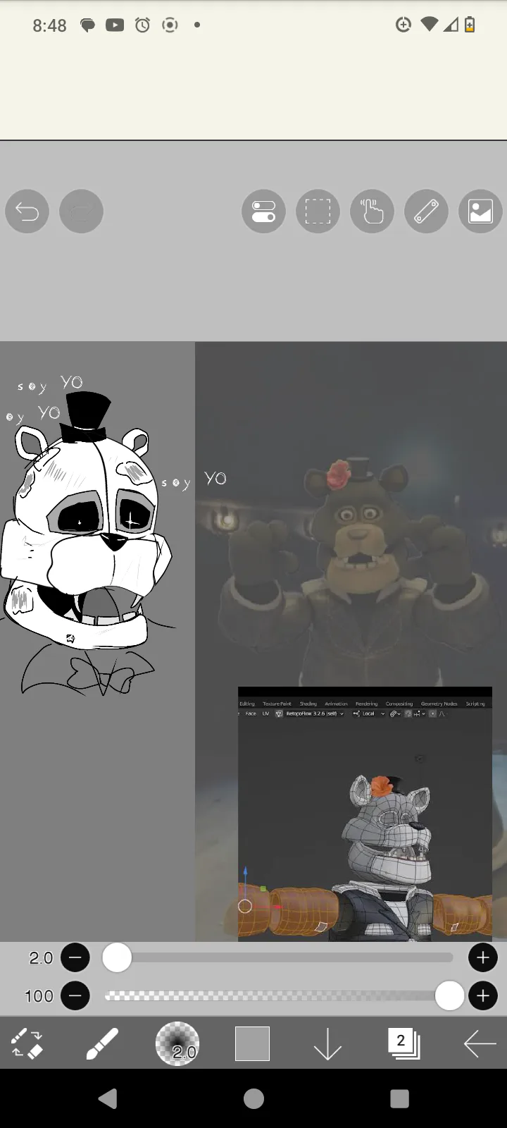Screen dimensions: 507x1128
Task: Open the view settings toggle menu
Action: pyautogui.click(x=263, y=211)
